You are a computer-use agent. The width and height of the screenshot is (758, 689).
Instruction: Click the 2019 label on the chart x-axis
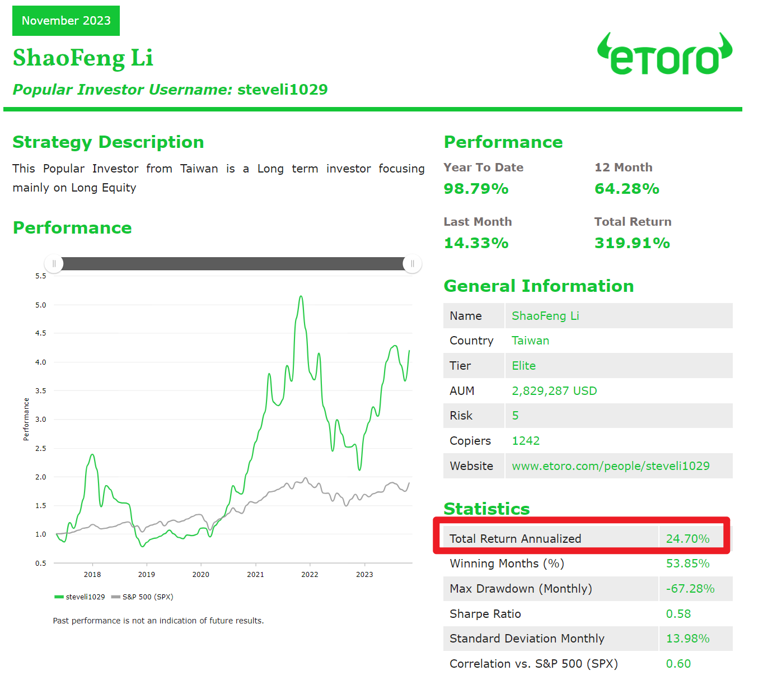[x=147, y=575]
